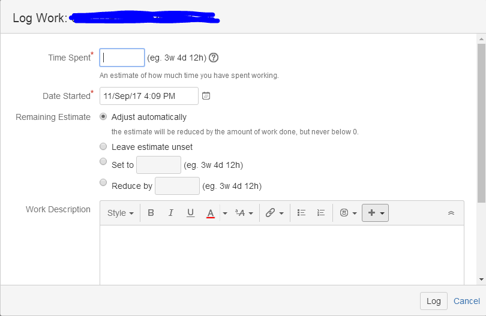Click the Date Started label
The width and height of the screenshot is (486, 316).
(67, 96)
